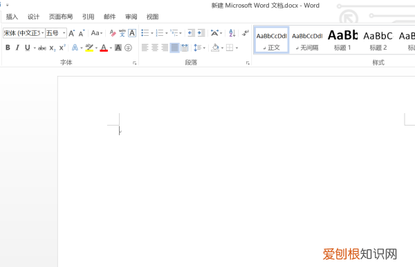Toggle Underline formatting
This screenshot has width=415, height=267.
pos(27,48)
